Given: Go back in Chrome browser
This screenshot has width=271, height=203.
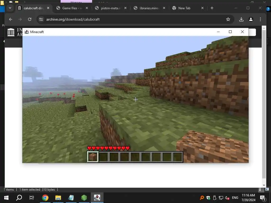Looking at the screenshot, I should [x=11, y=19].
